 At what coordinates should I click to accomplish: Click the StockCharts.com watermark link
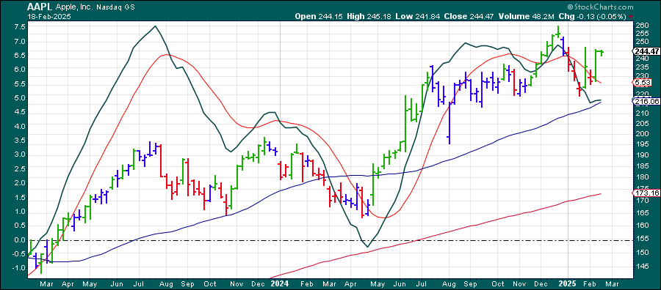pos(600,7)
